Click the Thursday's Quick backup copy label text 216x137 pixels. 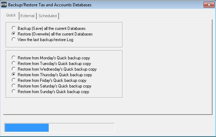click(66, 75)
